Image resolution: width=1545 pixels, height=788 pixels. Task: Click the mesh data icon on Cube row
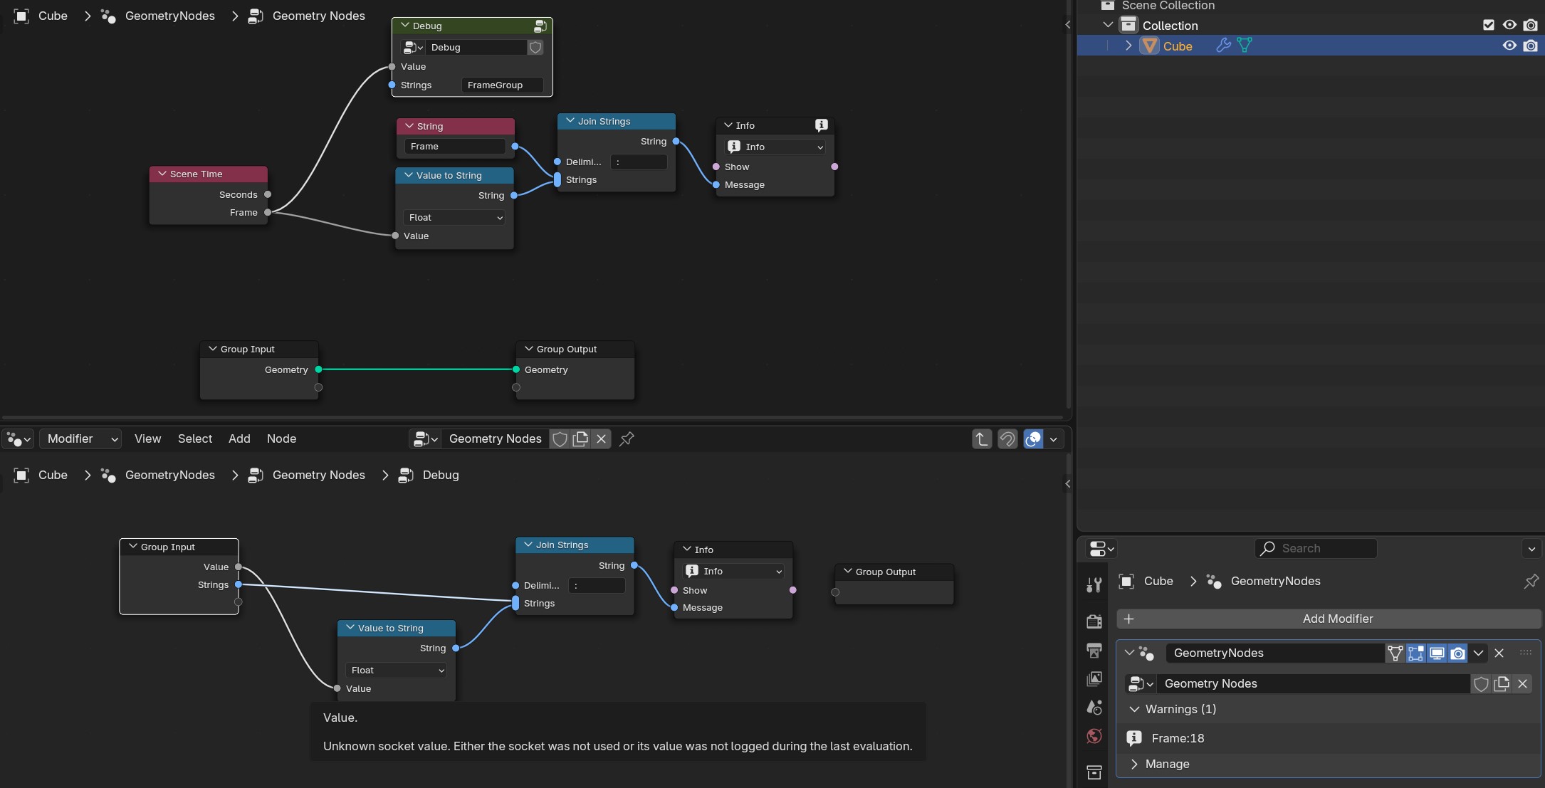1245,46
